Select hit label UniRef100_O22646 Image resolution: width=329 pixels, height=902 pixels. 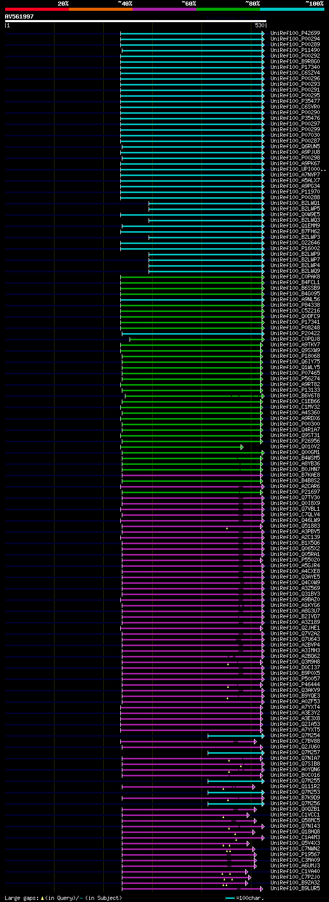(295, 243)
